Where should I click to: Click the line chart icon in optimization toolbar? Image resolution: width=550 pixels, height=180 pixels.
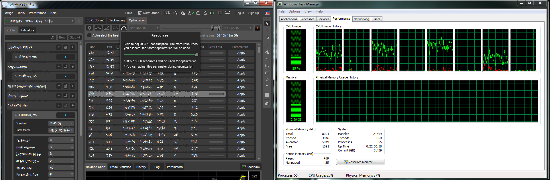click(x=107, y=28)
